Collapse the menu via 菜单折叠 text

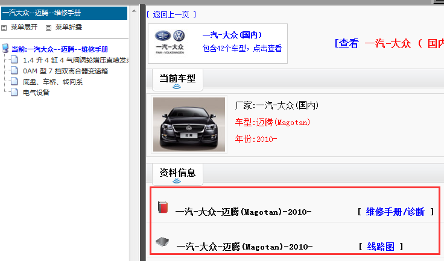(x=69, y=28)
